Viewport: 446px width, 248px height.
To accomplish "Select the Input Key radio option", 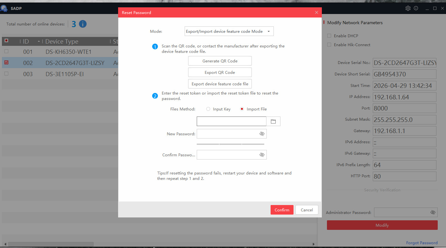I will pos(208,109).
